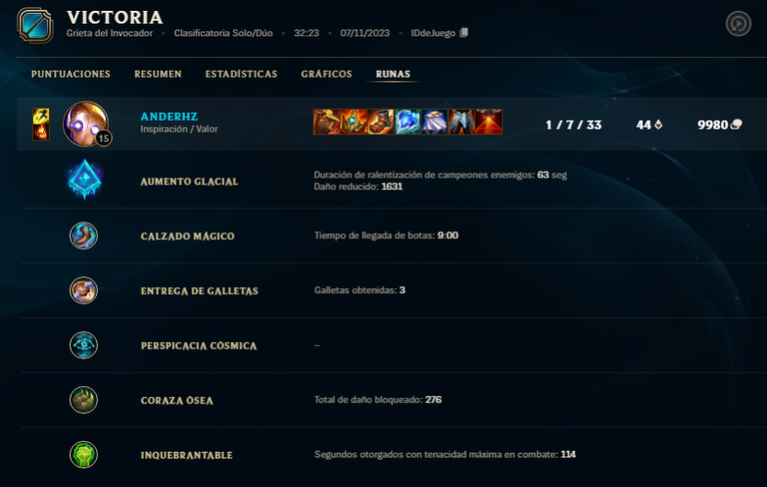
Task: Click the first item icon in inventory
Action: pos(327,122)
